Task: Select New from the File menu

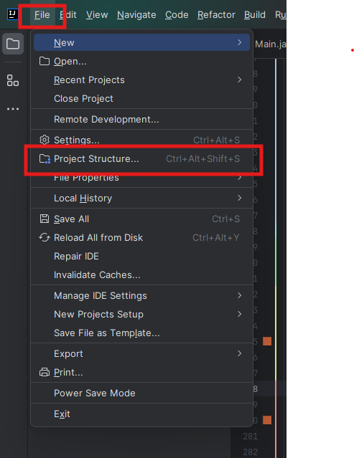Action: (141, 42)
